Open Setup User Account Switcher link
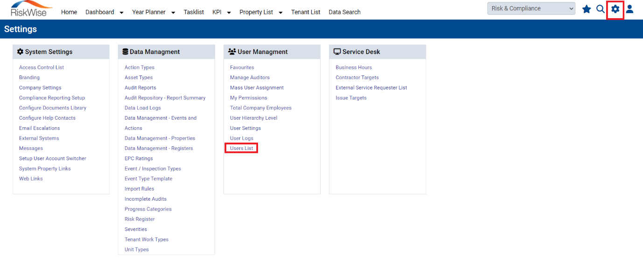The width and height of the screenshot is (643, 259). pyautogui.click(x=53, y=159)
